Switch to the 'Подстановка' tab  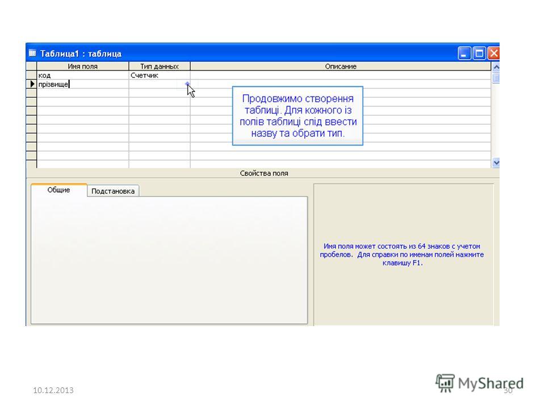tap(113, 191)
